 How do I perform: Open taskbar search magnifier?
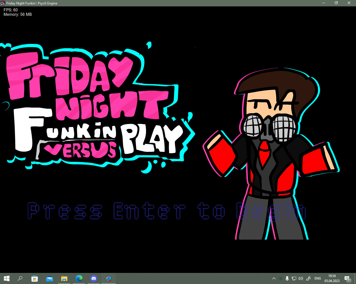[20, 278]
